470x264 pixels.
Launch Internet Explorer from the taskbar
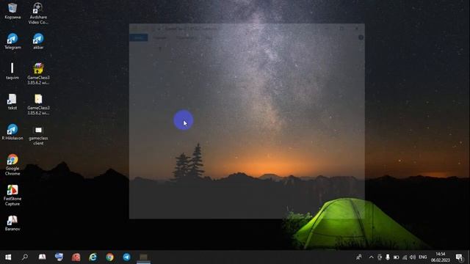(x=93, y=257)
